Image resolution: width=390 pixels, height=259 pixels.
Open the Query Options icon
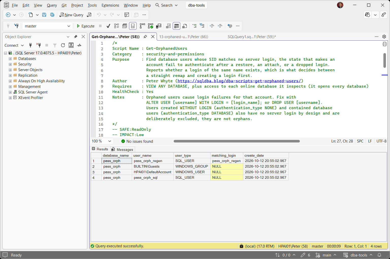[x=125, y=26]
